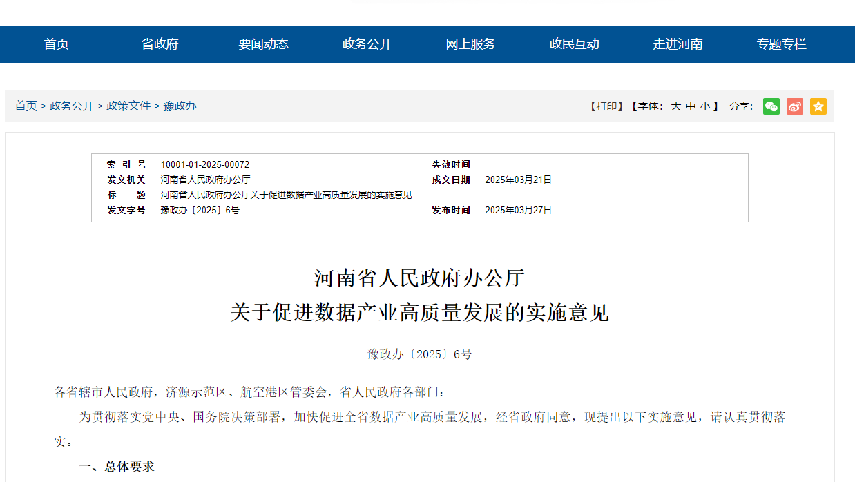Go to 要闻动态 in navigation bar
The image size is (855, 482).
264,44
